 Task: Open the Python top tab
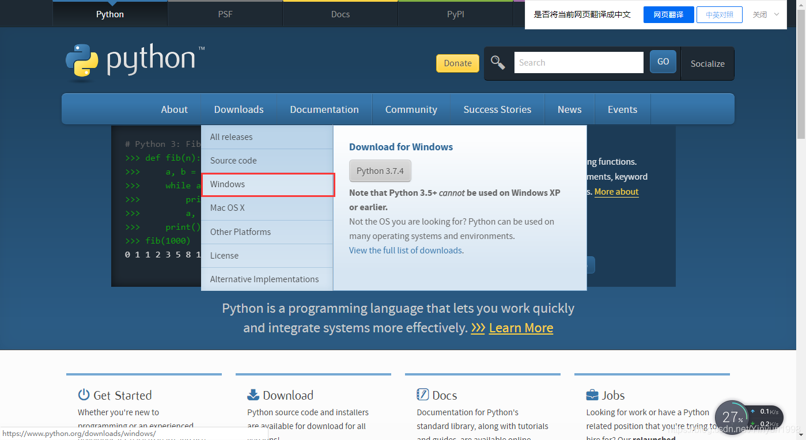pyautogui.click(x=110, y=14)
